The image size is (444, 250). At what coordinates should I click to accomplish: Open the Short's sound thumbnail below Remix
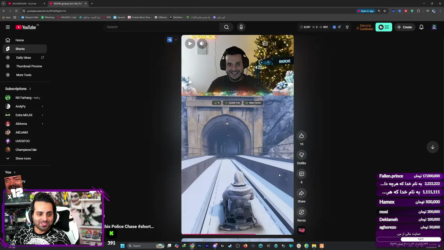tap(301, 230)
